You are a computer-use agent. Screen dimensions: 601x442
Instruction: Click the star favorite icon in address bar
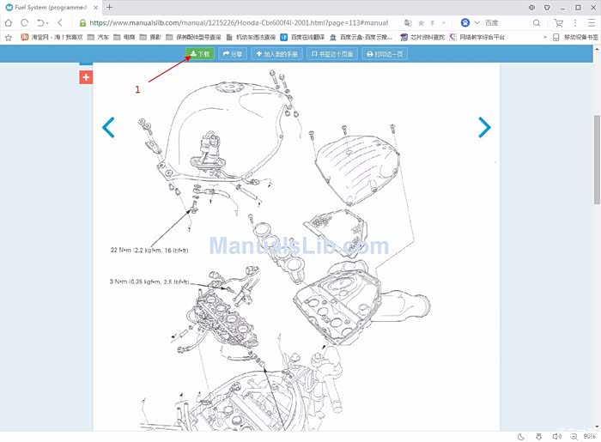(x=422, y=23)
